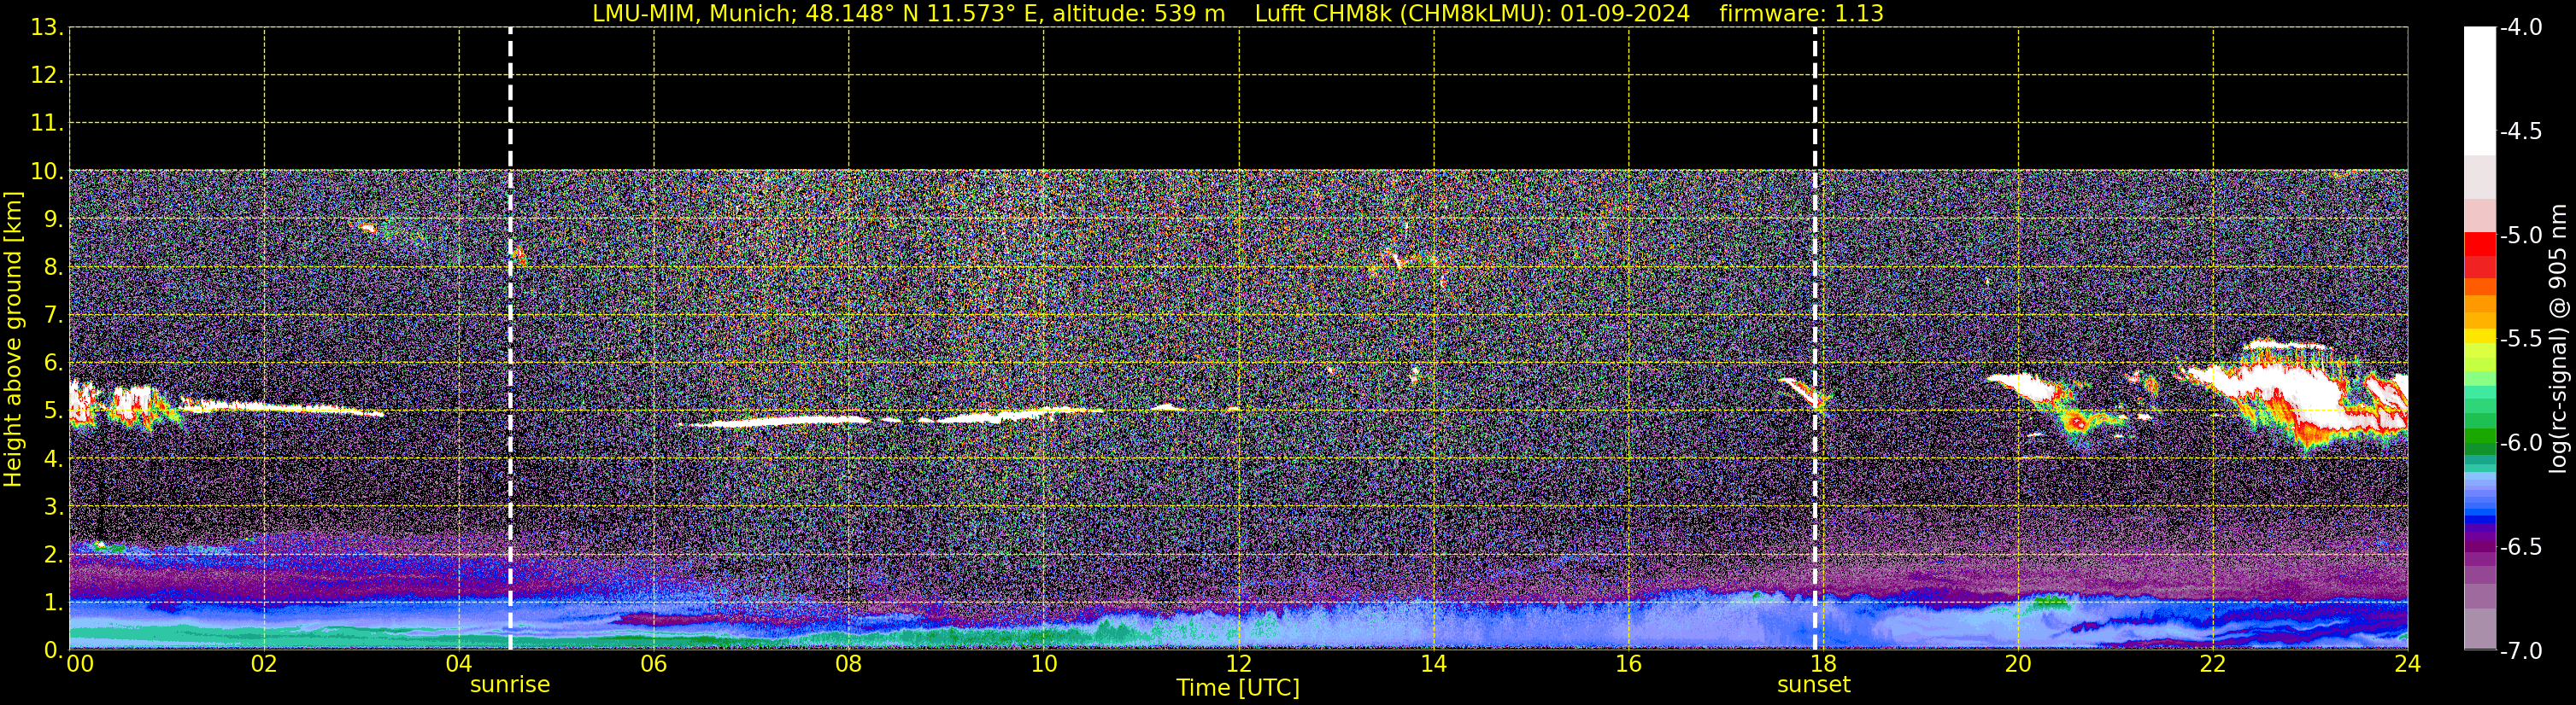2576x705 pixels.
Task: Click the "sunset" label below the time axis
Action: tap(1814, 685)
